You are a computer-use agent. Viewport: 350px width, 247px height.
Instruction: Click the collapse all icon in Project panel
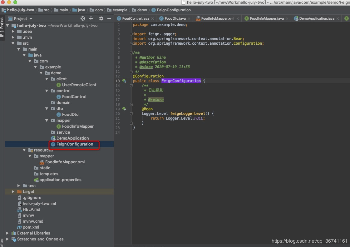coord(91,18)
